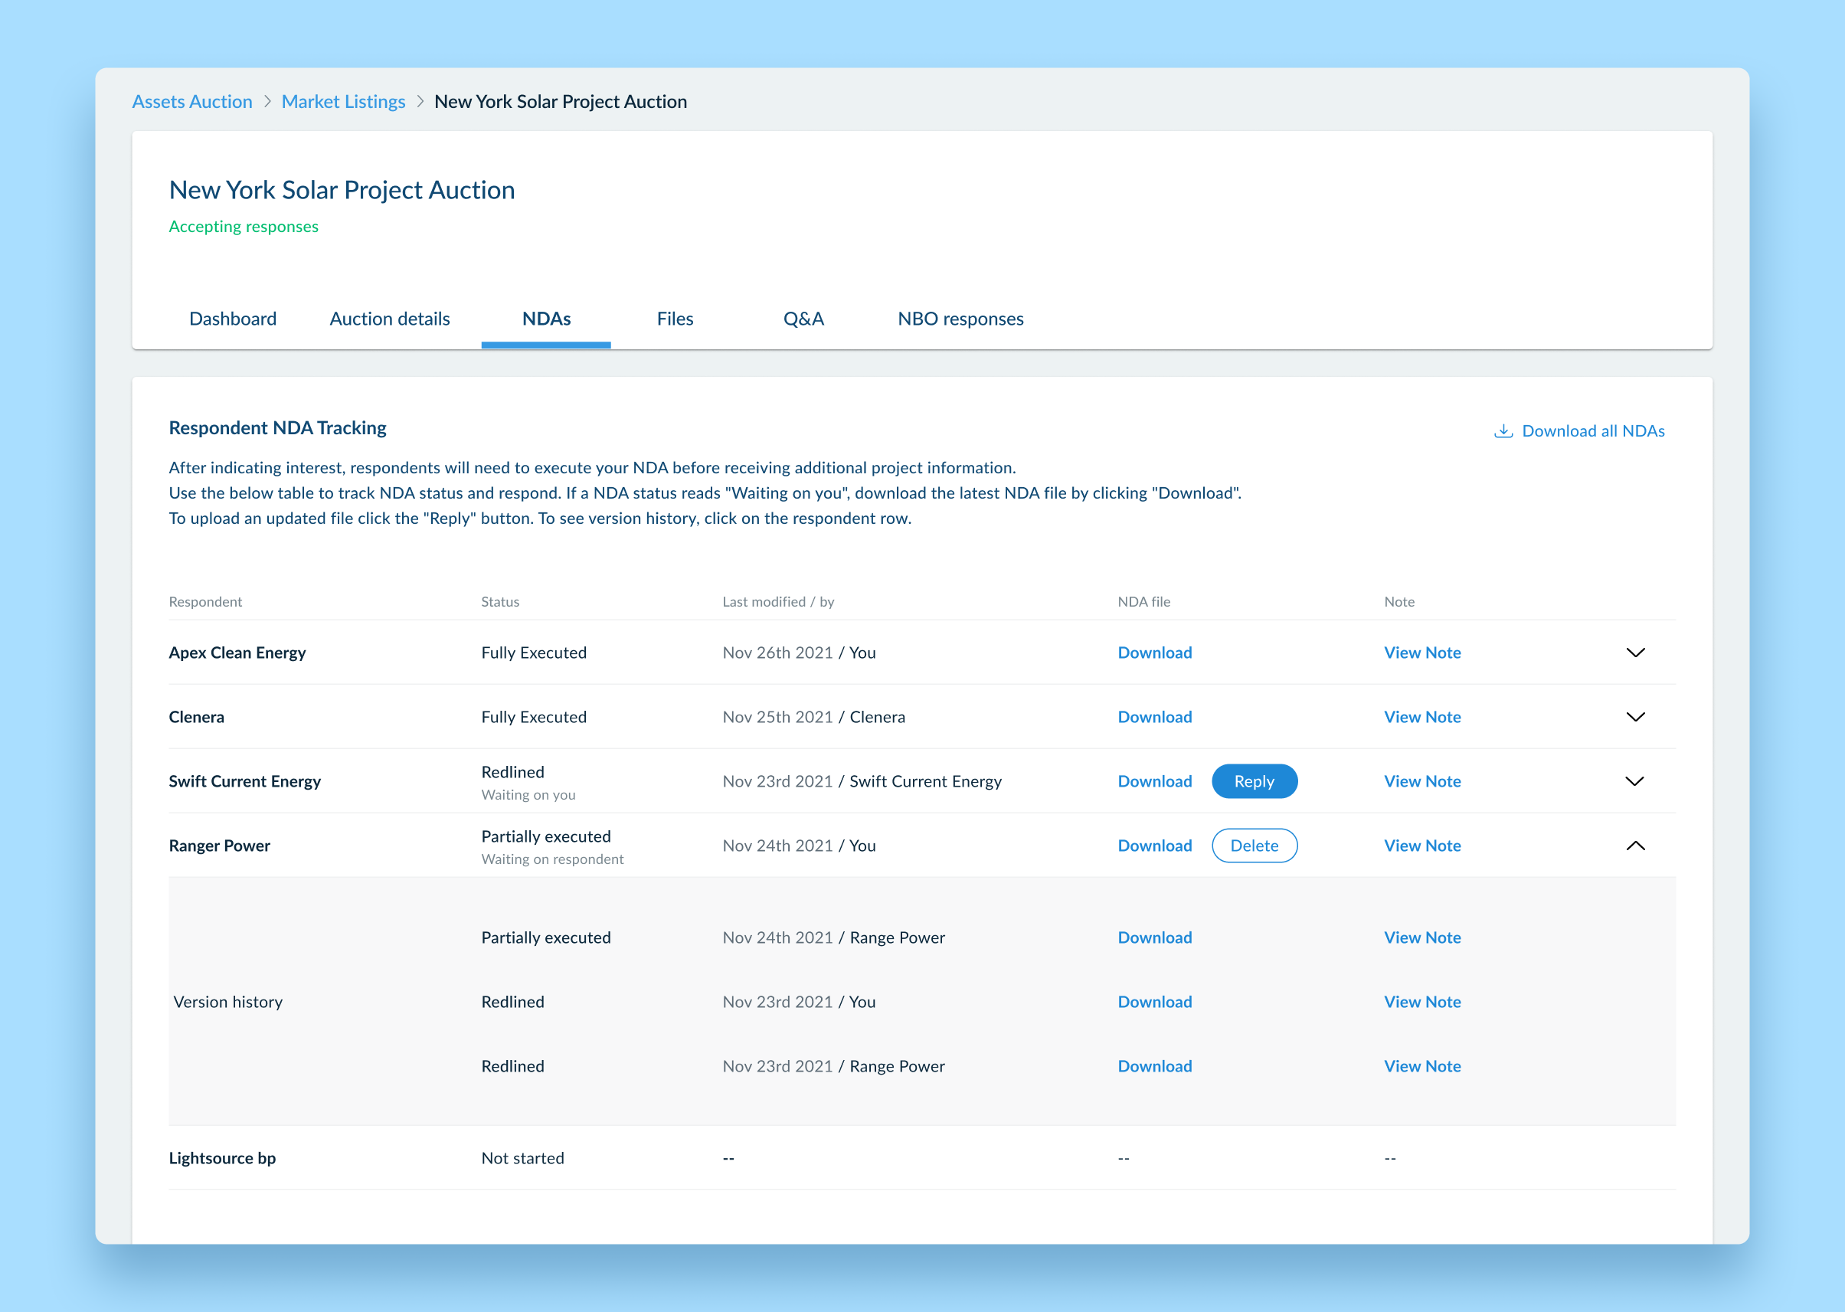Open the NBO responses tab

coord(960,319)
